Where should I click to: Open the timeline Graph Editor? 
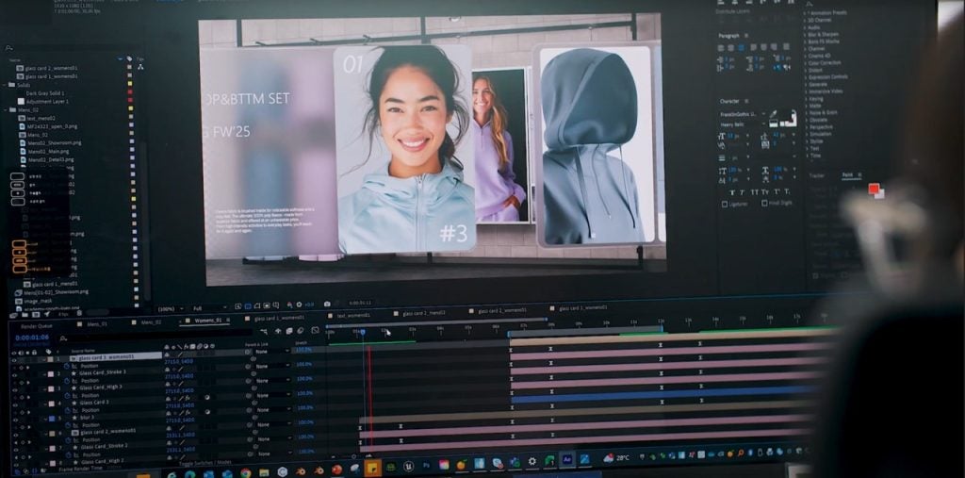(316, 330)
